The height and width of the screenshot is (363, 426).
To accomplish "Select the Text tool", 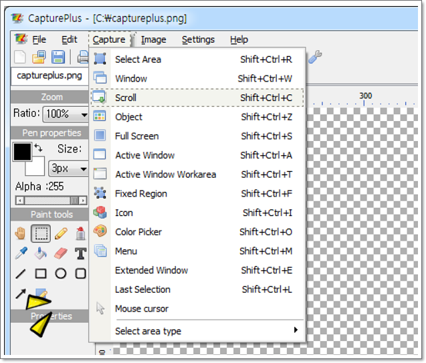I will coord(81,253).
